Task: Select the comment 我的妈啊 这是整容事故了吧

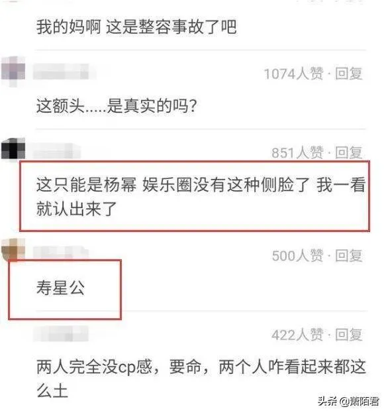Action: pyautogui.click(x=136, y=27)
